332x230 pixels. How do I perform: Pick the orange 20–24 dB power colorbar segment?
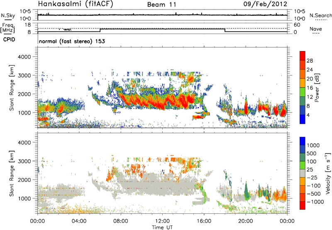pyautogui.click(x=303, y=74)
